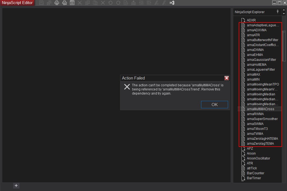Open Print Preview from the toolbar
Image resolution: width=287 pixels, height=191 pixels.
(x=64, y=3)
